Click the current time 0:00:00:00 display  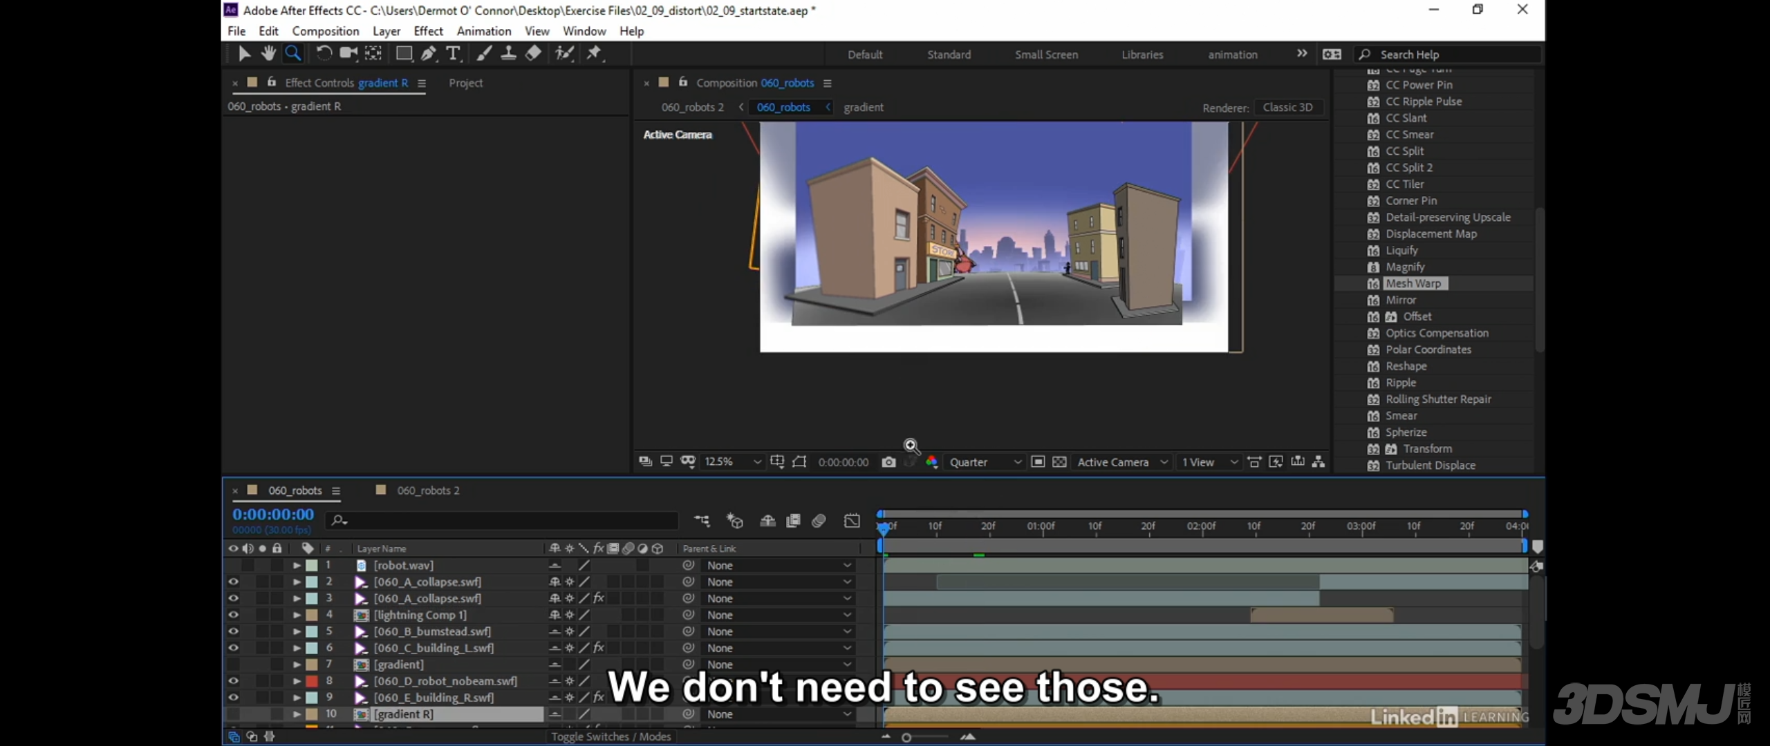tap(273, 515)
